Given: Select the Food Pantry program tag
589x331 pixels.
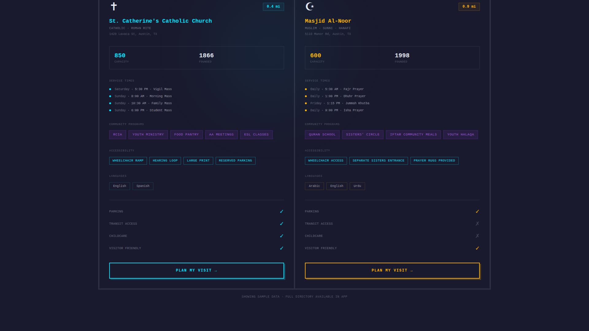Looking at the screenshot, I should click(187, 135).
